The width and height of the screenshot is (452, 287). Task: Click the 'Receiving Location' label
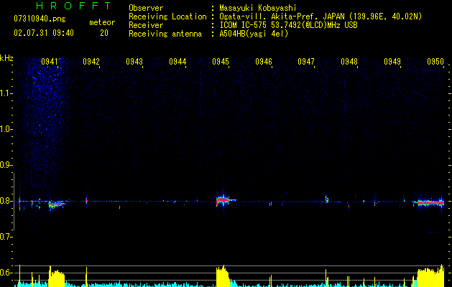click(167, 17)
